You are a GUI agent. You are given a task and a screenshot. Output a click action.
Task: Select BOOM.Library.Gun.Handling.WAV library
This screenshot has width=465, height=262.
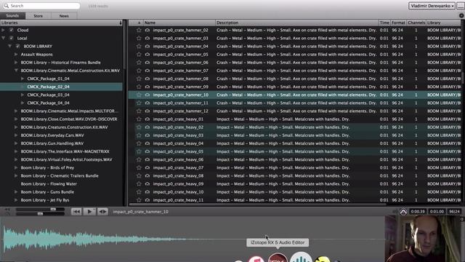pos(52,143)
